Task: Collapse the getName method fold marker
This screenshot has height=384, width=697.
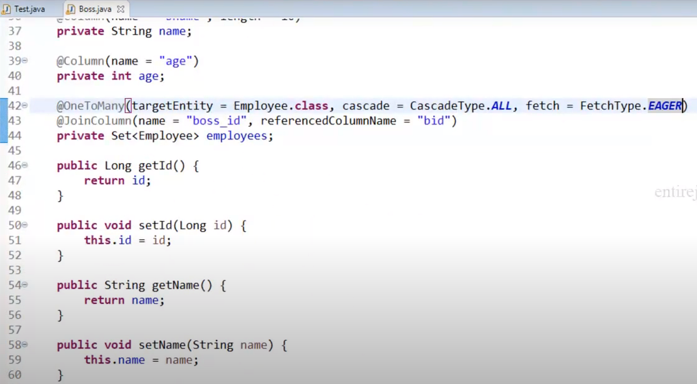Action: point(24,285)
